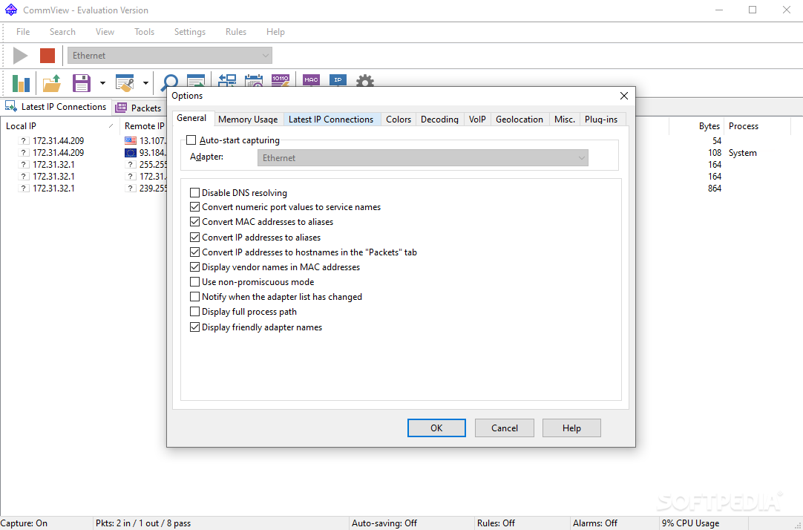
Task: Open the MAC aliases icon
Action: (311, 80)
